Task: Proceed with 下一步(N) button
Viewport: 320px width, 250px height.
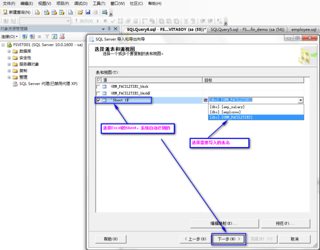Action: (x=229, y=239)
